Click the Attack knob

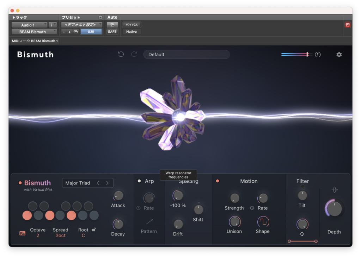(x=118, y=196)
